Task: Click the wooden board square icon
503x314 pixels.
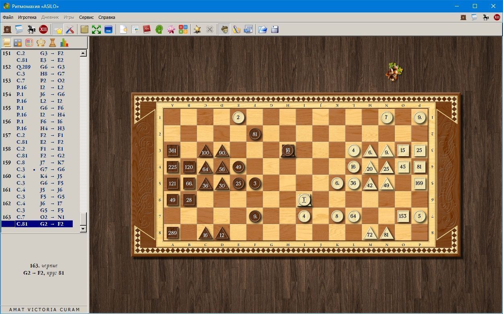Action: pos(84,29)
